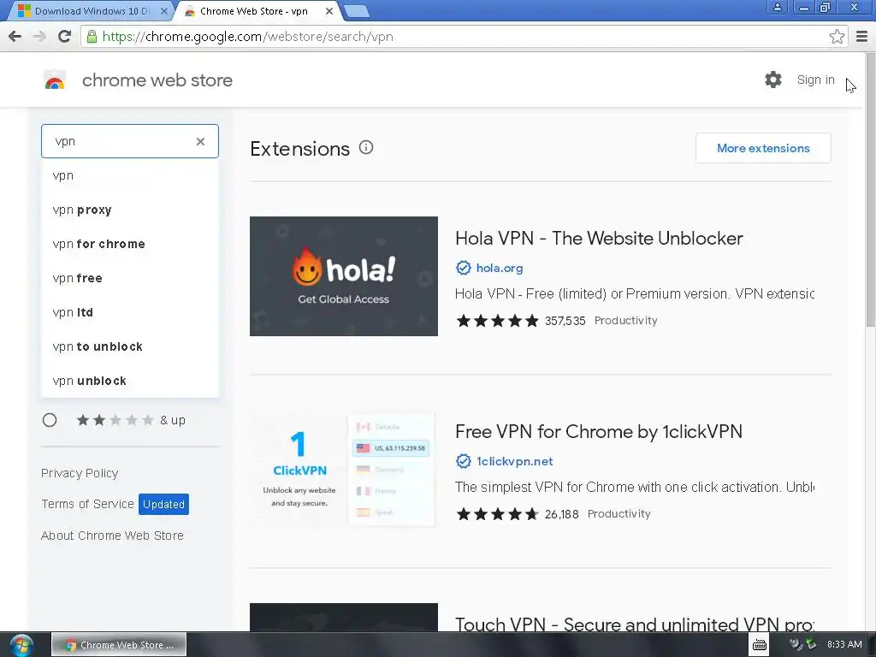Image resolution: width=876 pixels, height=657 pixels.
Task: Open a new browser tab
Action: [356, 11]
